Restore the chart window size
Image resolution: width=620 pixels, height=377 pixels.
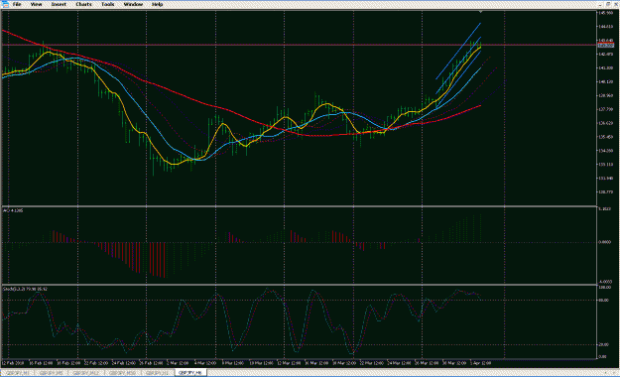[608, 4]
